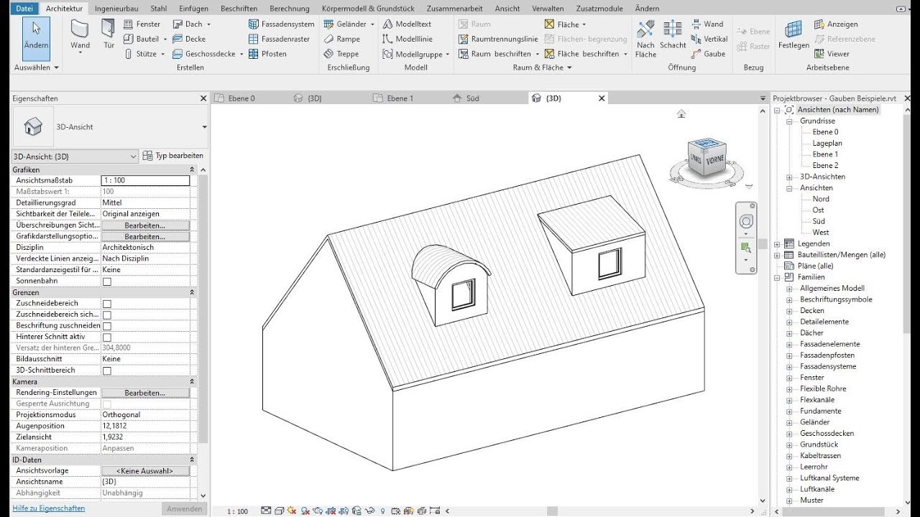Click the home view icon above ViewCube
The height and width of the screenshot is (517, 920).
(681, 113)
